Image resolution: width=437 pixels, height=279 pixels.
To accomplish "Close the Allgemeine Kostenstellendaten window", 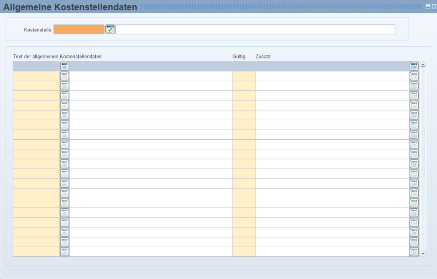I will coord(434,7).
